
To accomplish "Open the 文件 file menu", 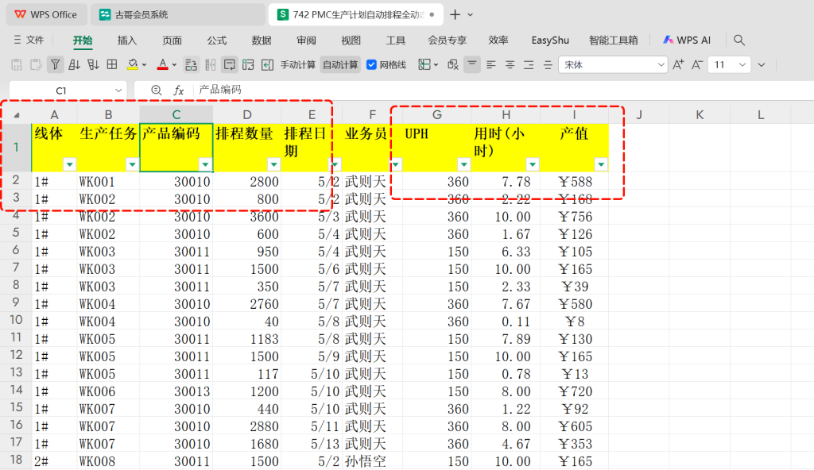I will coord(29,40).
